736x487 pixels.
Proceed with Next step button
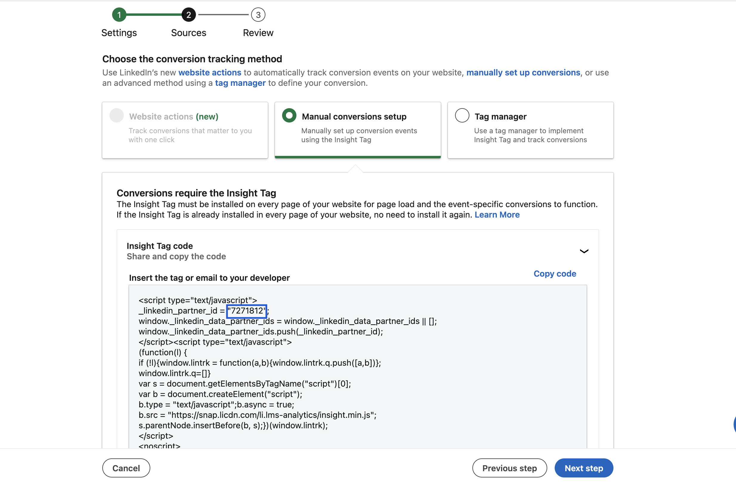[584, 468]
